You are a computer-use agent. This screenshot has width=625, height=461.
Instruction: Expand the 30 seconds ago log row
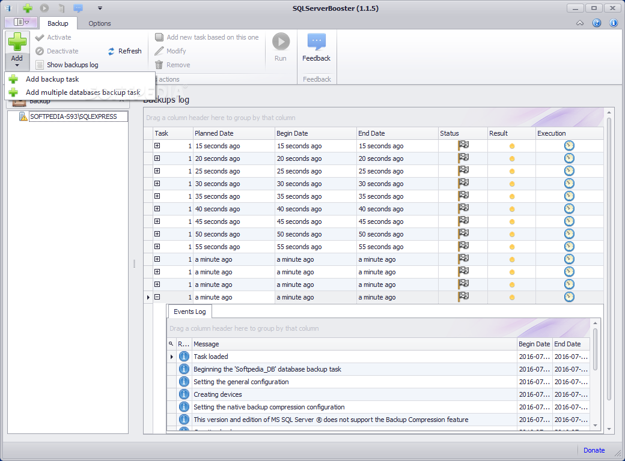pos(157,184)
